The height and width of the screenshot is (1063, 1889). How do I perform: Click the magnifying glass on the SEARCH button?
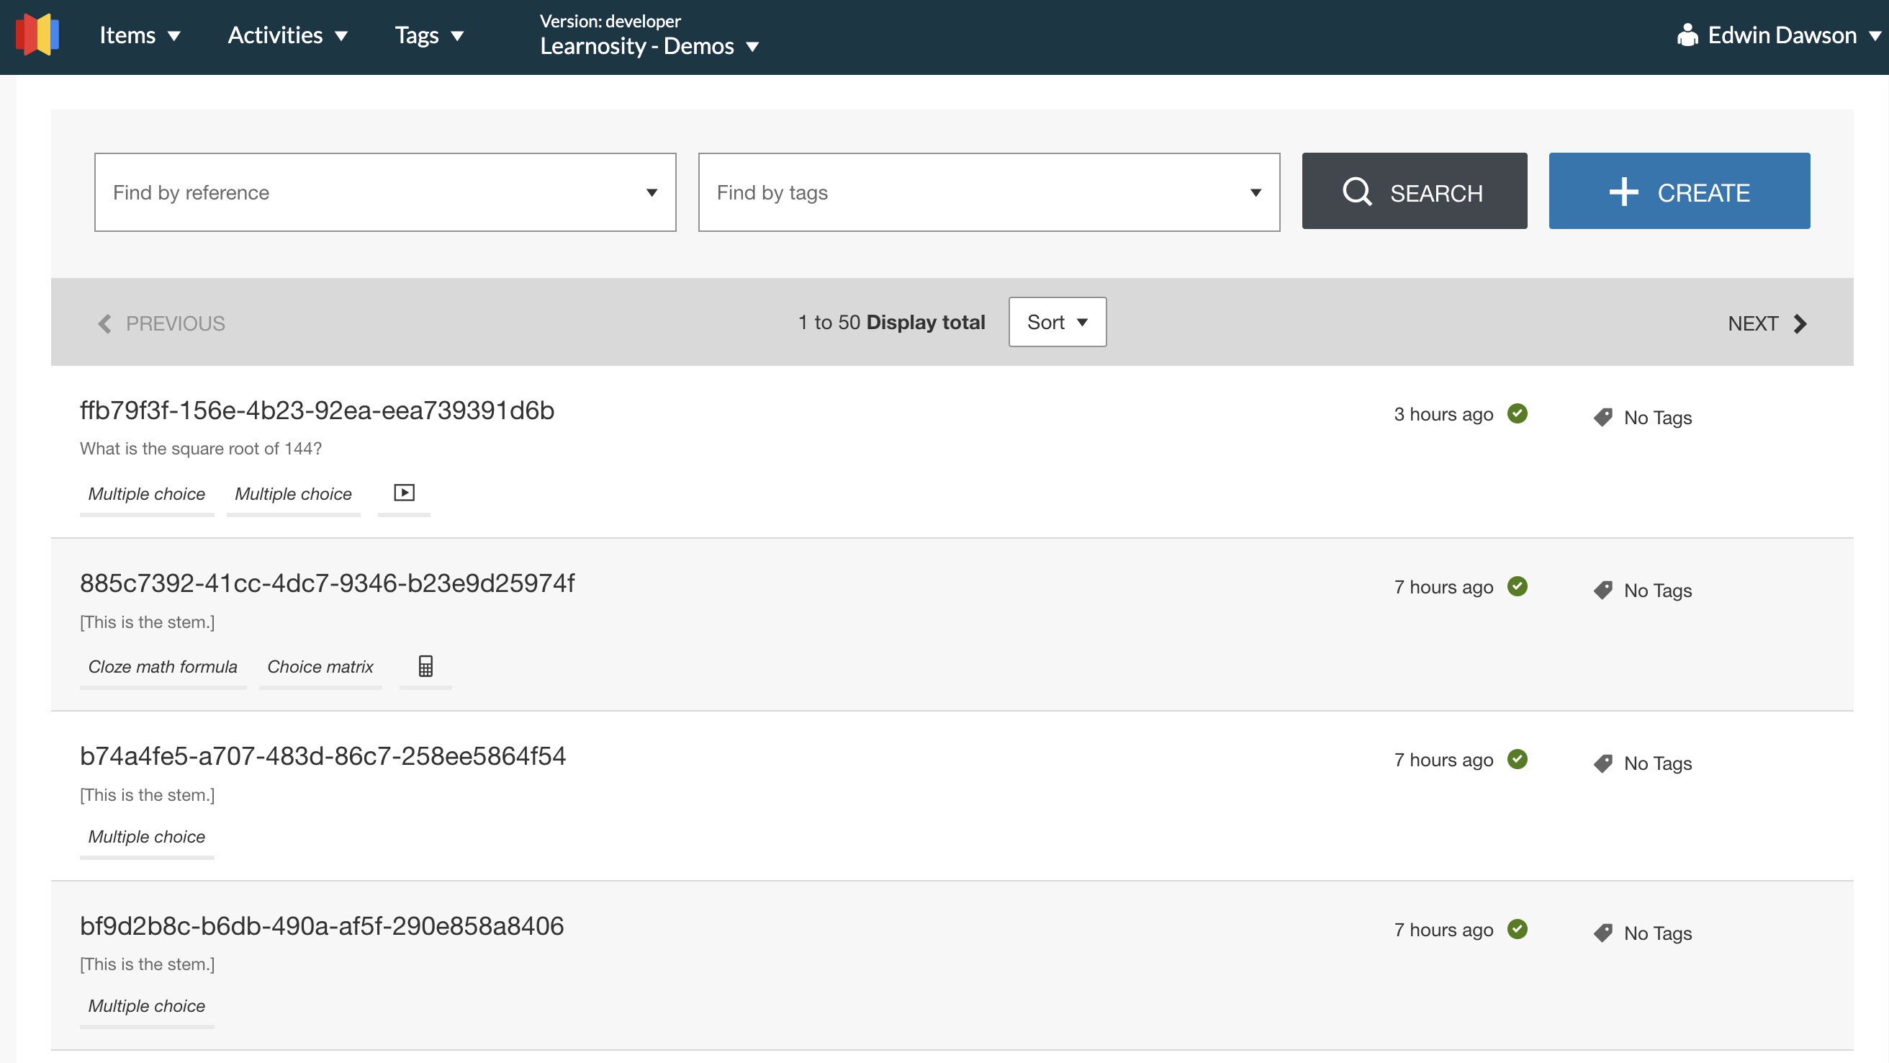(1358, 191)
